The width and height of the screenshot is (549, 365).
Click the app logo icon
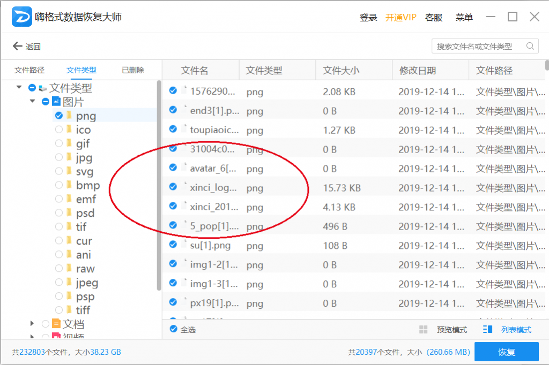(21, 17)
